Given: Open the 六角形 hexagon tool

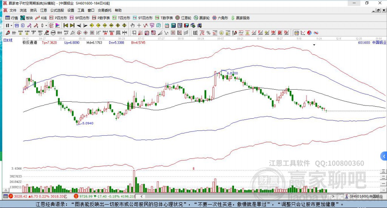Looking at the screenshot, I should 220,18.
